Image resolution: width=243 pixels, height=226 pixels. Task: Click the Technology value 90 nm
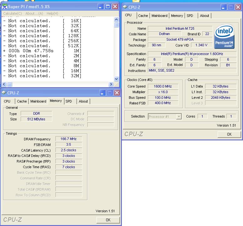(x=157, y=45)
